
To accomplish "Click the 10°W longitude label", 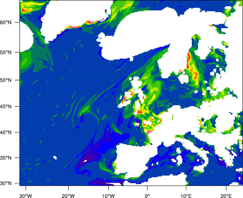I will pyautogui.click(x=108, y=196).
